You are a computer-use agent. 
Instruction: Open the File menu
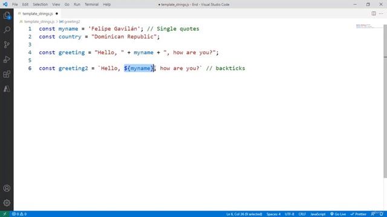(15, 4)
